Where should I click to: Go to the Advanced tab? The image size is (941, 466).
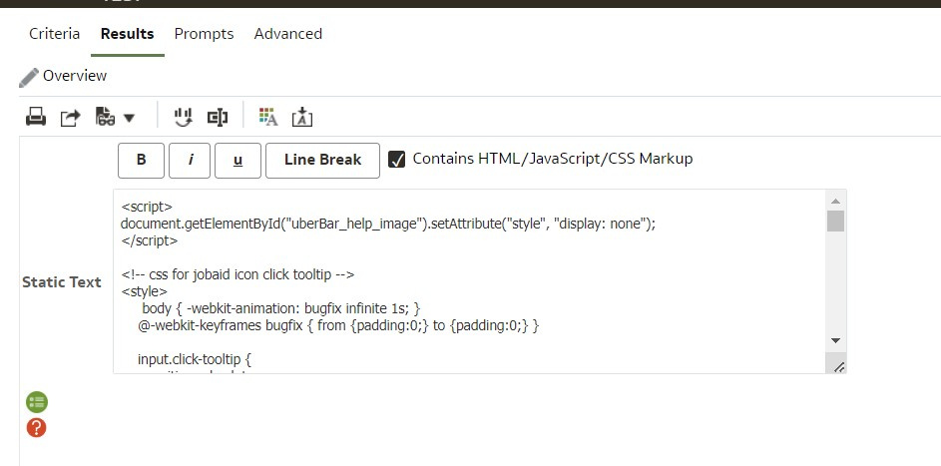288,34
